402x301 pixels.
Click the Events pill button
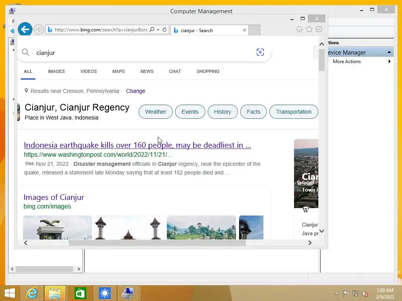pyautogui.click(x=190, y=112)
